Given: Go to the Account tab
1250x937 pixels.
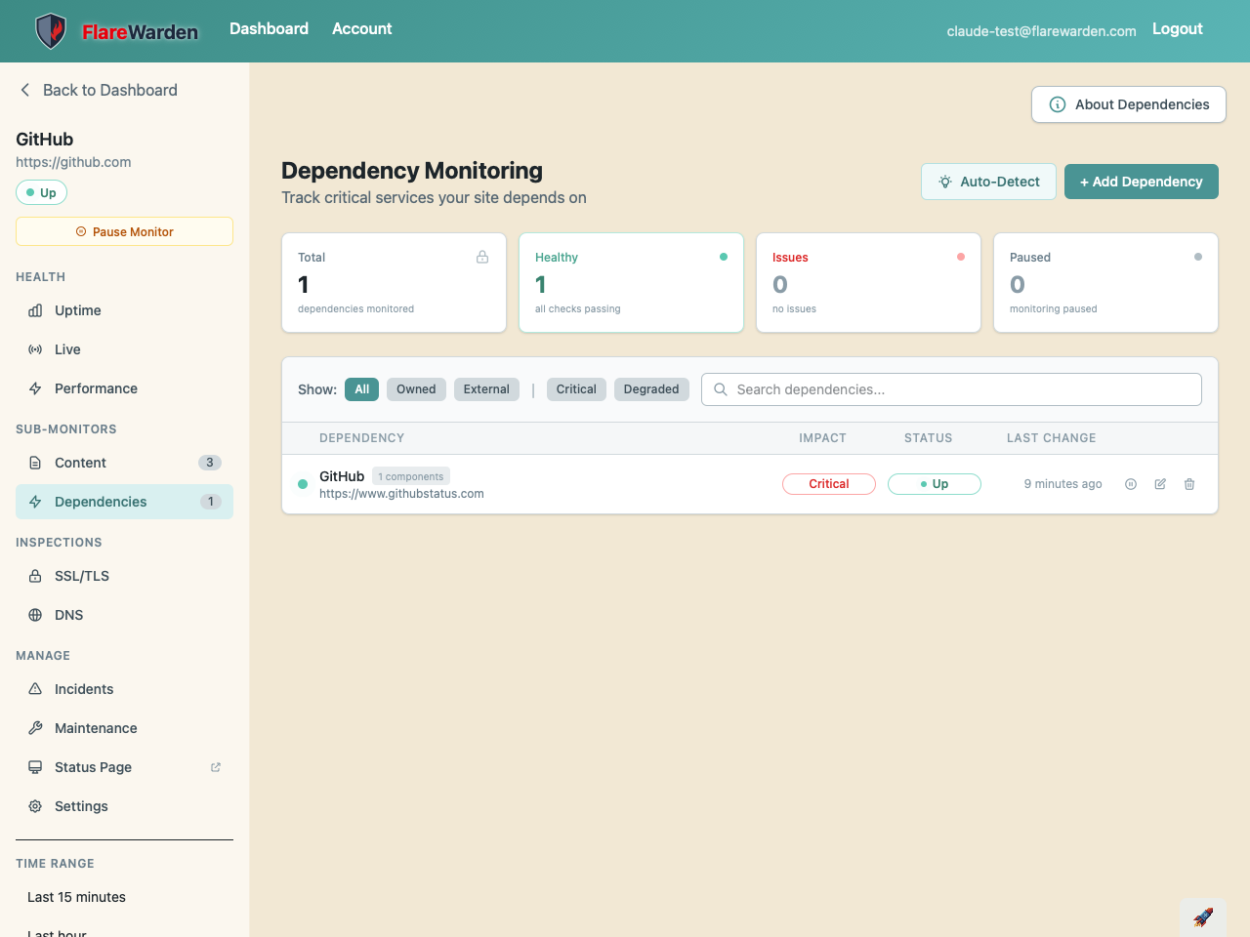Looking at the screenshot, I should click(361, 28).
